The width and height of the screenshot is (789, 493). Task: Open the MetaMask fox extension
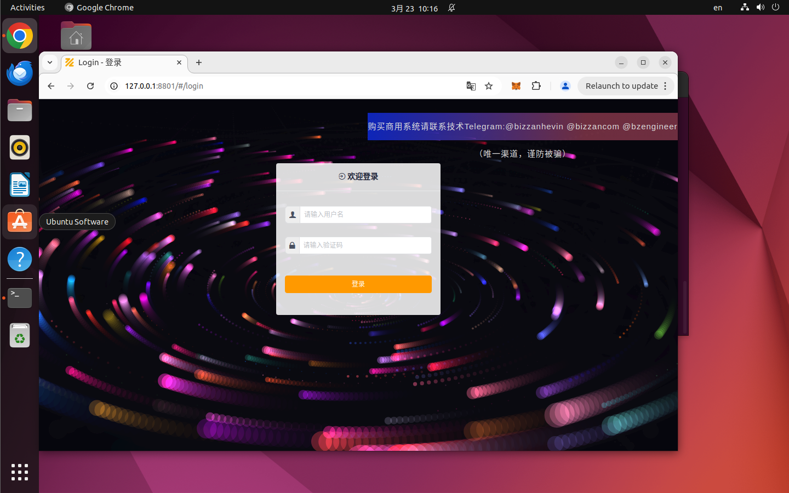[516, 86]
